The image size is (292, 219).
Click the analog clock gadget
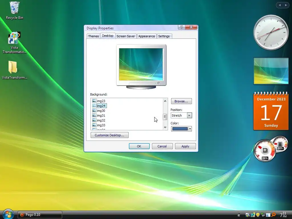tap(271, 33)
